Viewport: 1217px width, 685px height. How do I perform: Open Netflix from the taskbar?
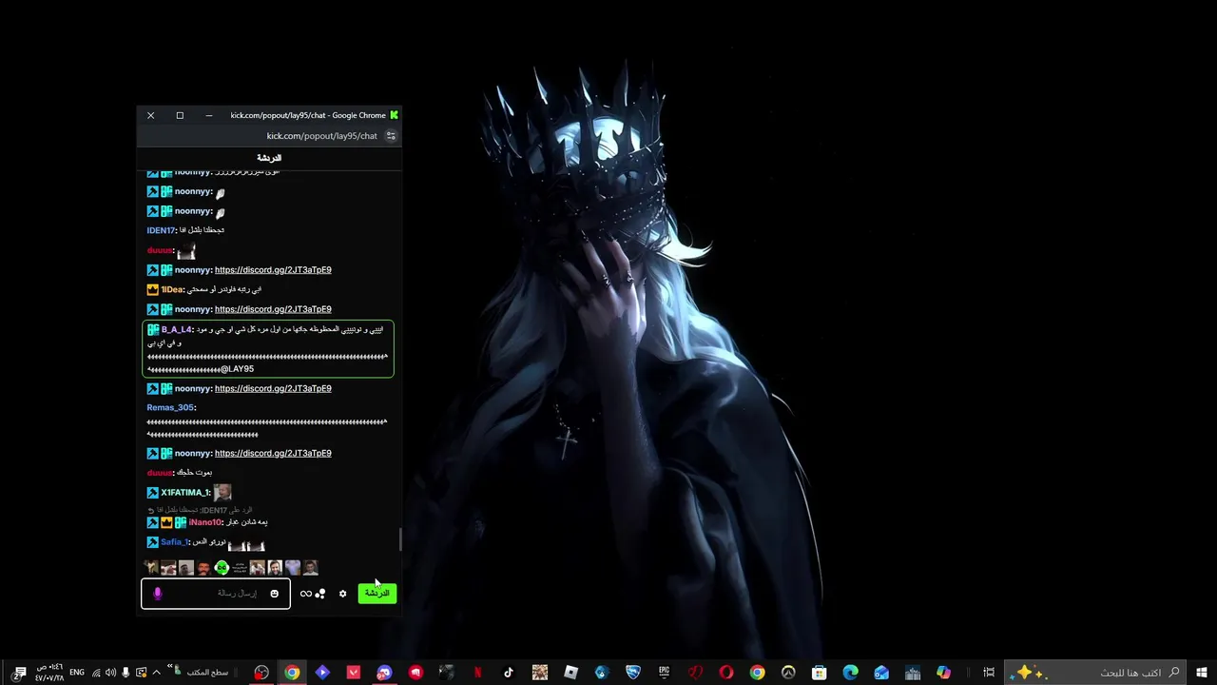point(477,673)
